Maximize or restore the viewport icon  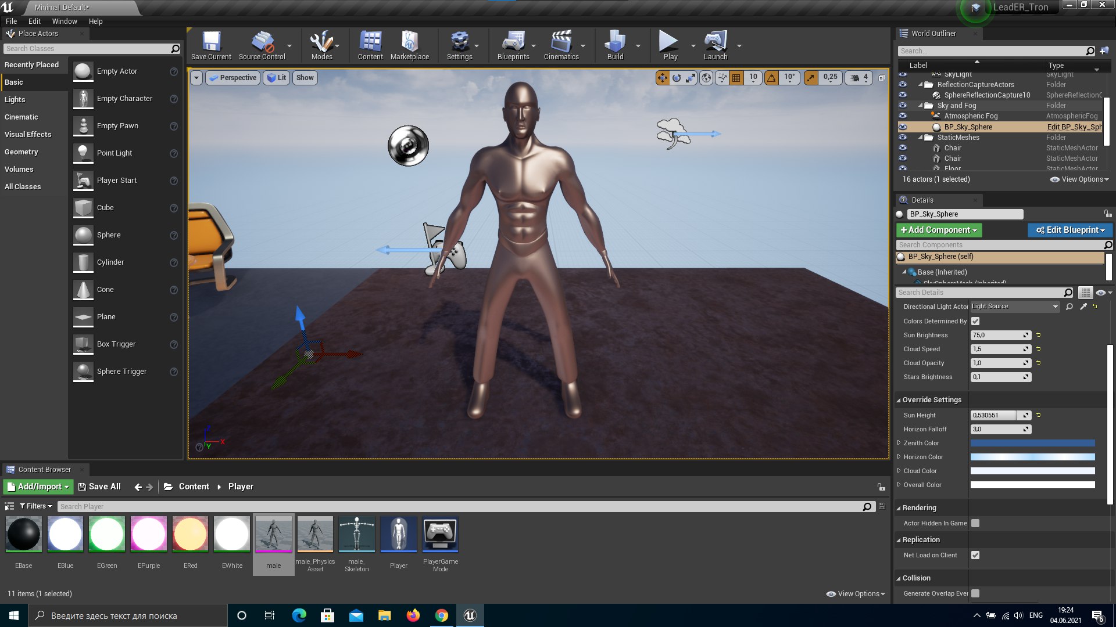(881, 77)
